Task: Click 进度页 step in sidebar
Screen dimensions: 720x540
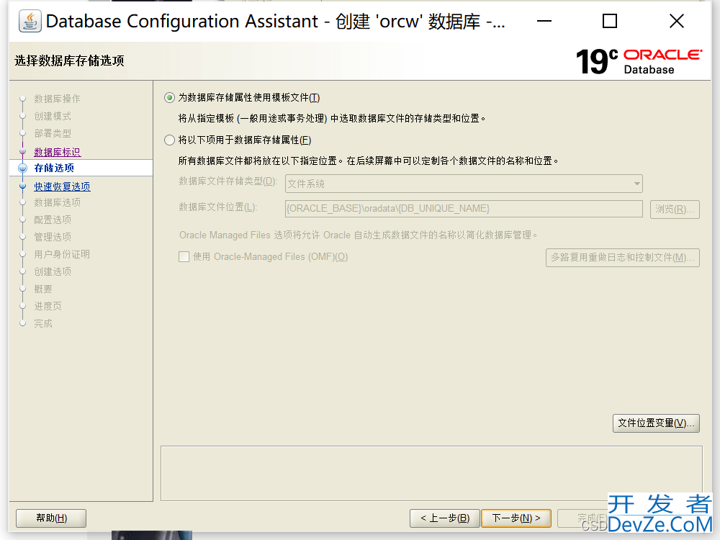Action: coord(48,306)
